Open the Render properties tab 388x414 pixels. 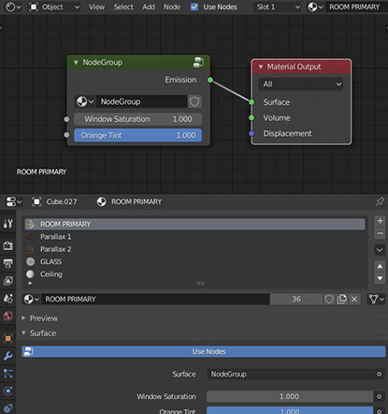(x=7, y=245)
